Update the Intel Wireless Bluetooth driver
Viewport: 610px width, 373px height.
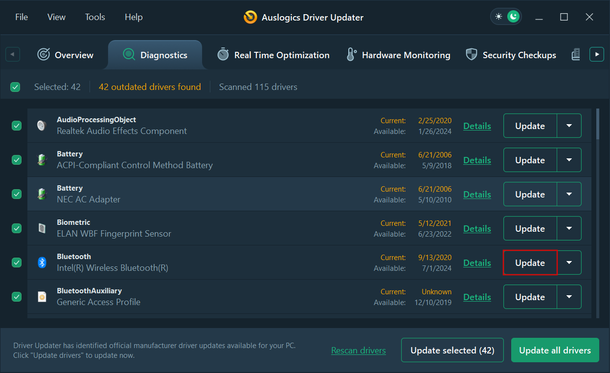(530, 263)
